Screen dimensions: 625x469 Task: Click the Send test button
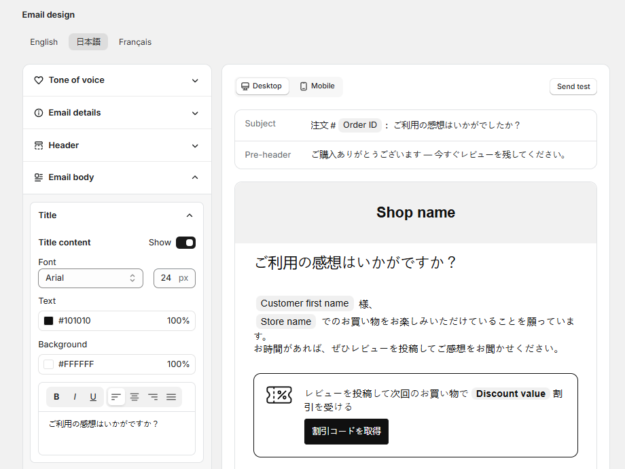tap(573, 87)
